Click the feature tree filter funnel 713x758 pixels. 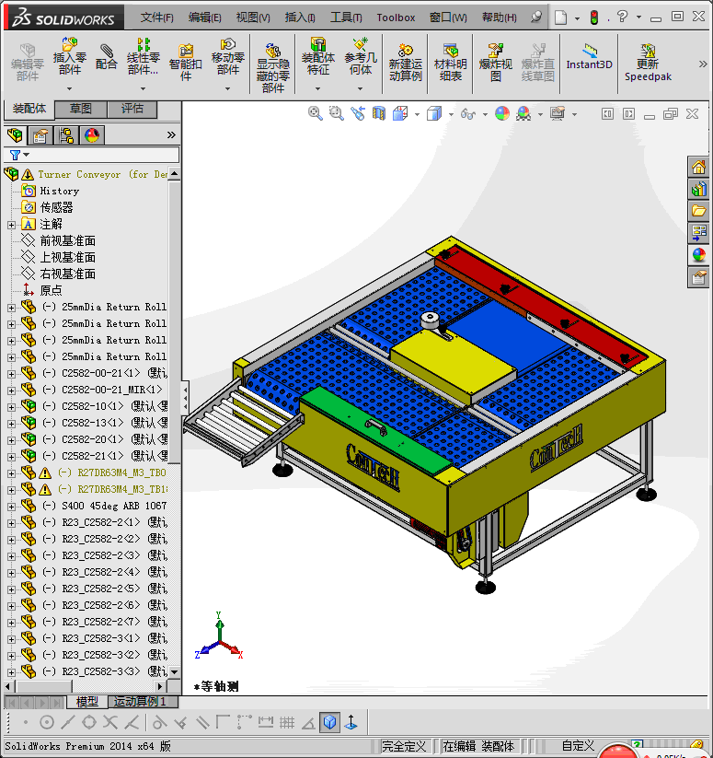15,155
